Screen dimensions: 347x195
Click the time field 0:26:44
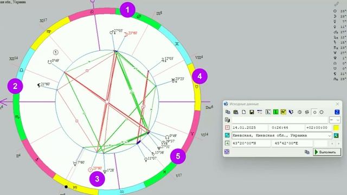(286, 128)
